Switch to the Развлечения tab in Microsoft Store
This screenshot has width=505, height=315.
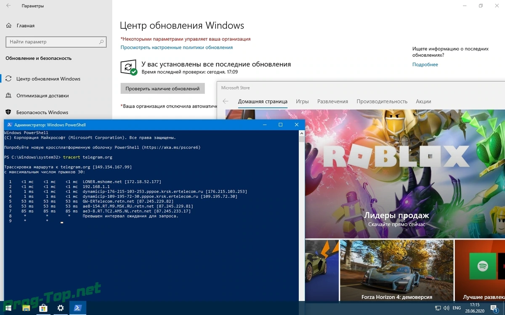pyautogui.click(x=332, y=102)
